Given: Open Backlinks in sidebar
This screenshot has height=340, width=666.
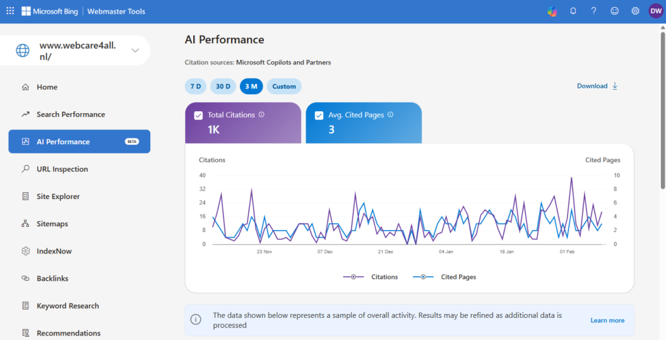Looking at the screenshot, I should coord(79,278).
